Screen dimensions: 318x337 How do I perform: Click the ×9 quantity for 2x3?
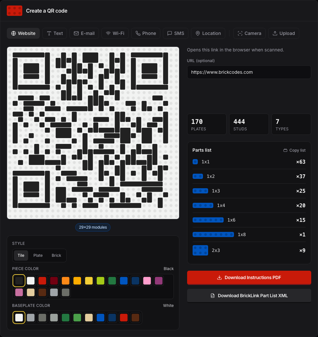tap(302, 250)
